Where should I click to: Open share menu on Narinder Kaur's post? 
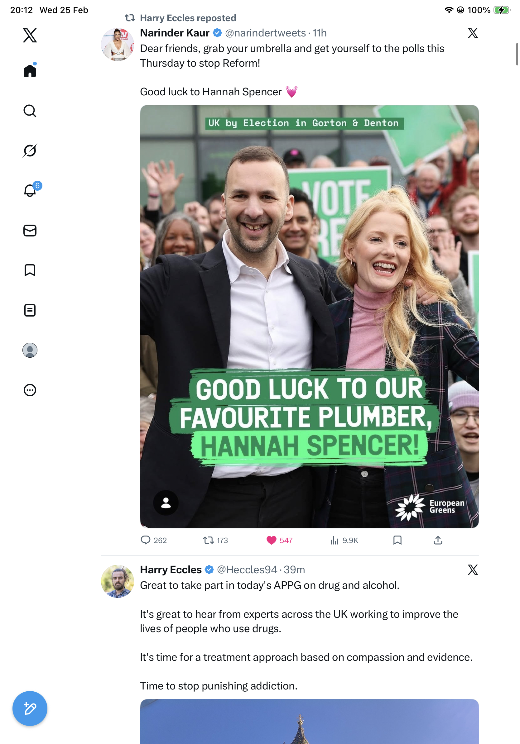tap(438, 540)
